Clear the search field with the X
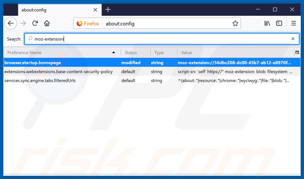The image size is (304, 179). 293,39
